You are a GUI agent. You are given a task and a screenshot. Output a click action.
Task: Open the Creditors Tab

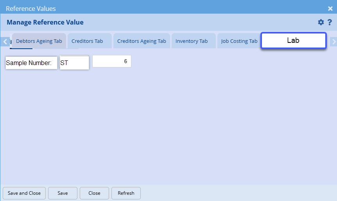pyautogui.click(x=87, y=41)
